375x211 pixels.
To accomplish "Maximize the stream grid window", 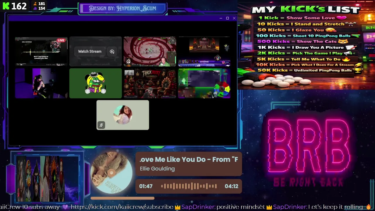I will click(x=227, y=18).
